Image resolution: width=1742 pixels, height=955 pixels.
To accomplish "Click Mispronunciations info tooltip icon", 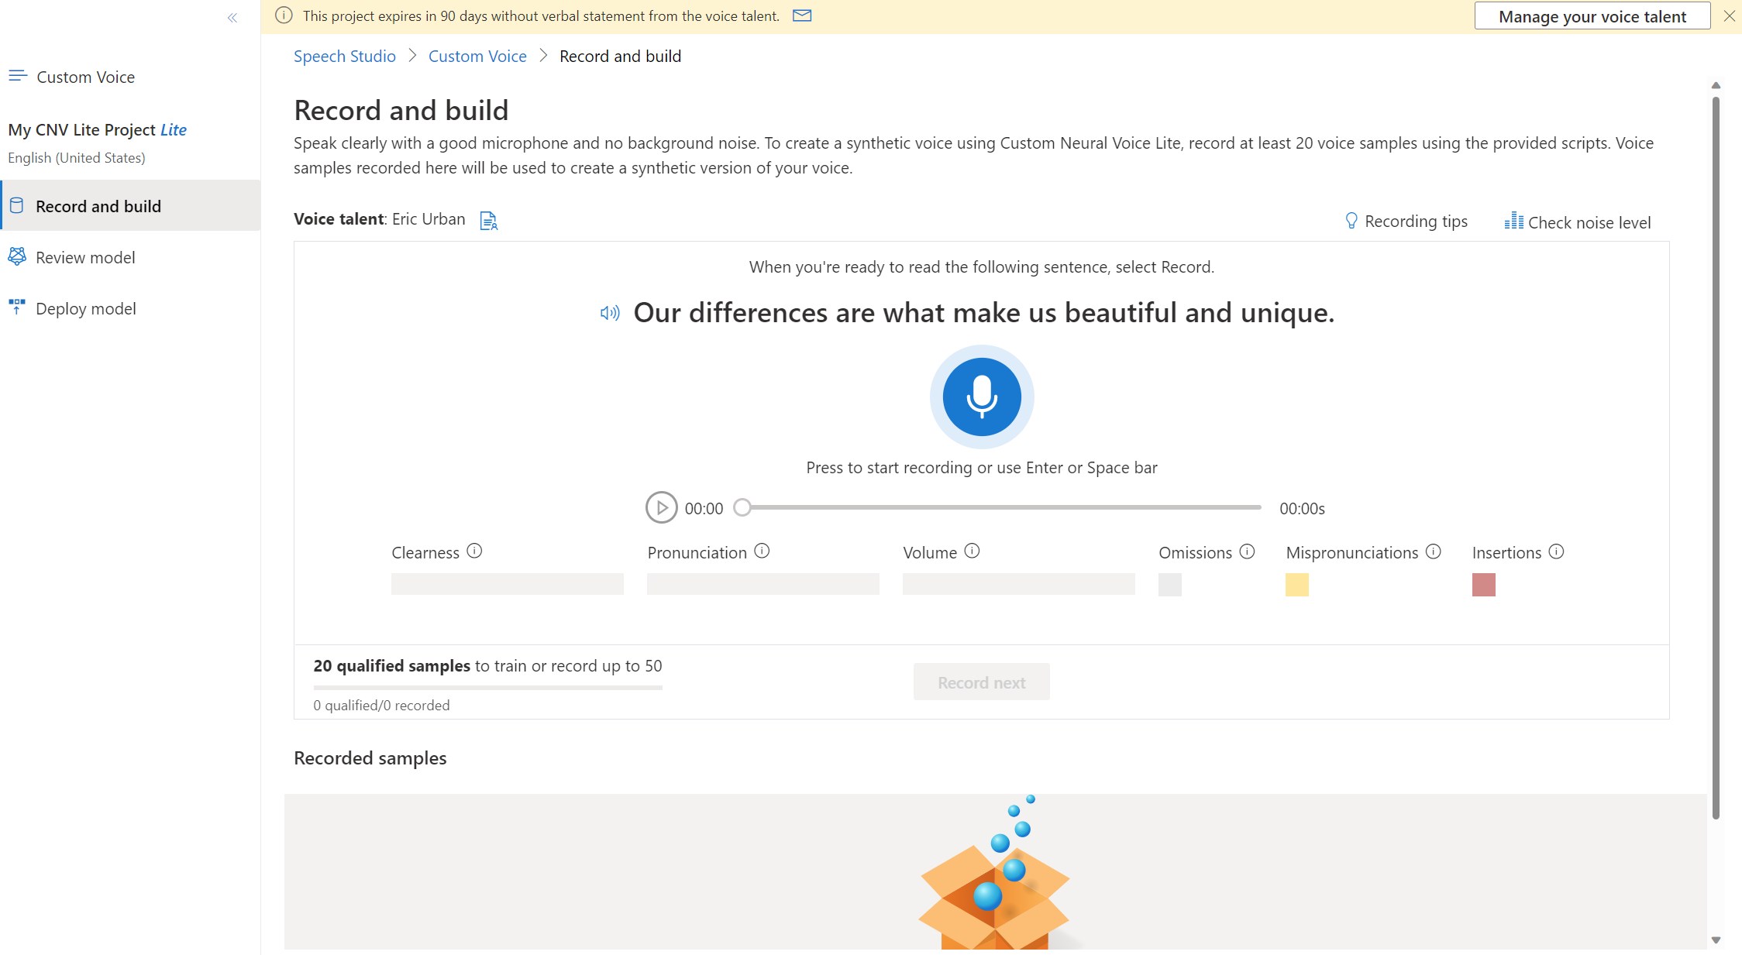I will tap(1435, 551).
